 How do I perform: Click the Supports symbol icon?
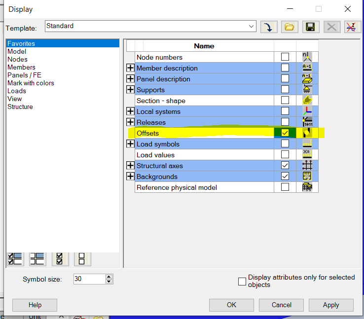307,89
